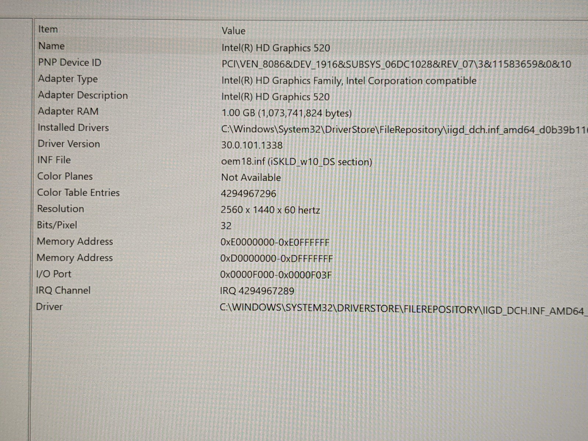Select the Installed Drivers row

pos(73,128)
